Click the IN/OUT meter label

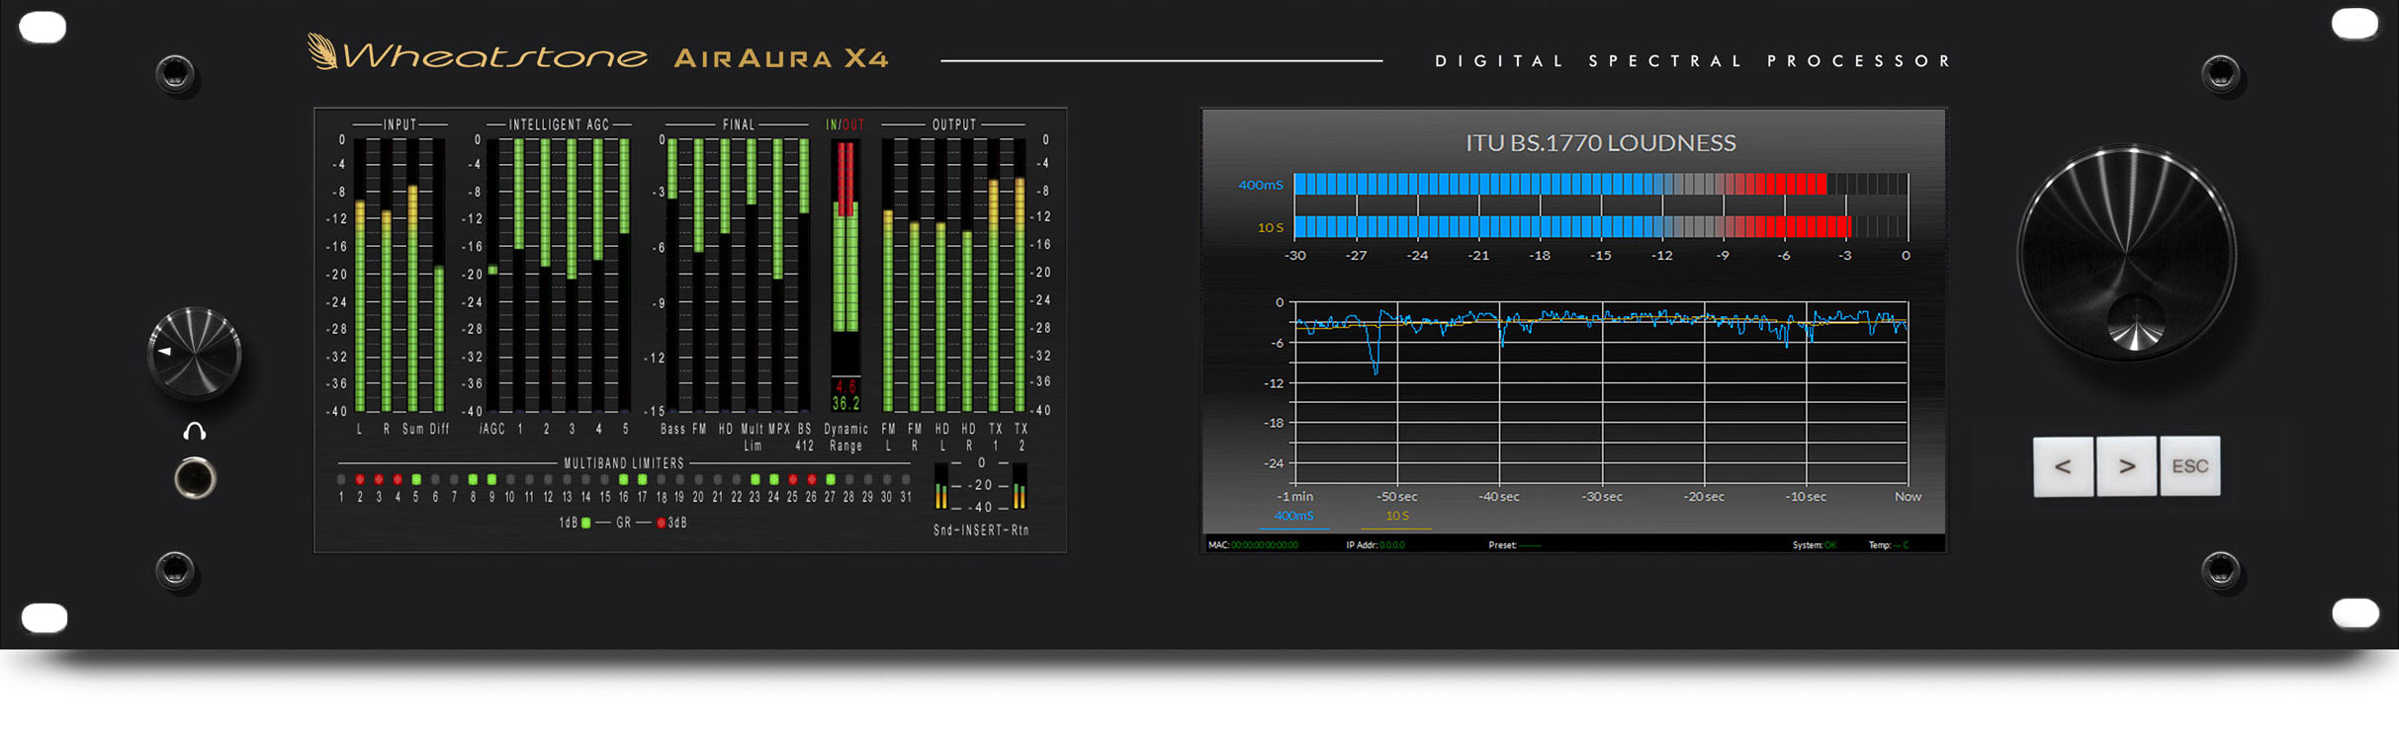844,124
